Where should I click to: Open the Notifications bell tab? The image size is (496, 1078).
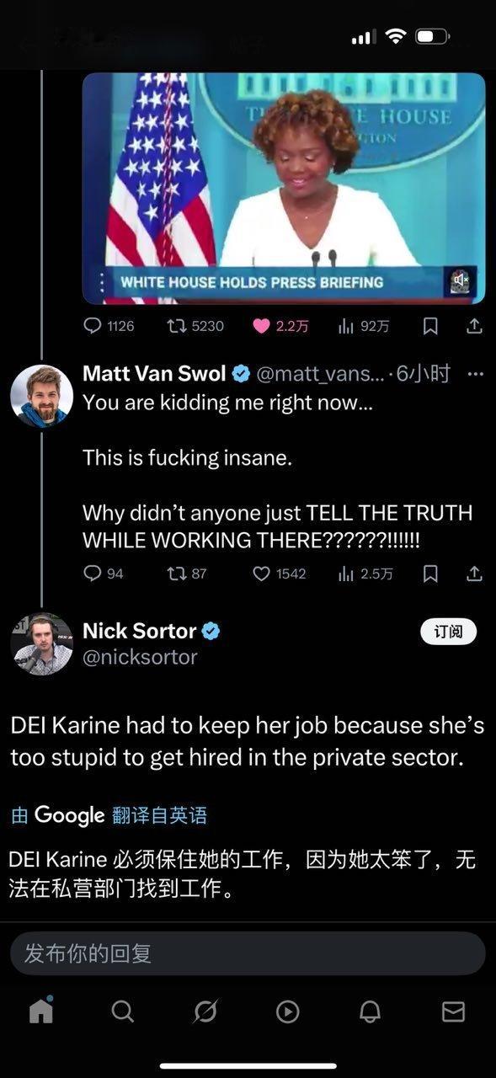(x=370, y=1011)
